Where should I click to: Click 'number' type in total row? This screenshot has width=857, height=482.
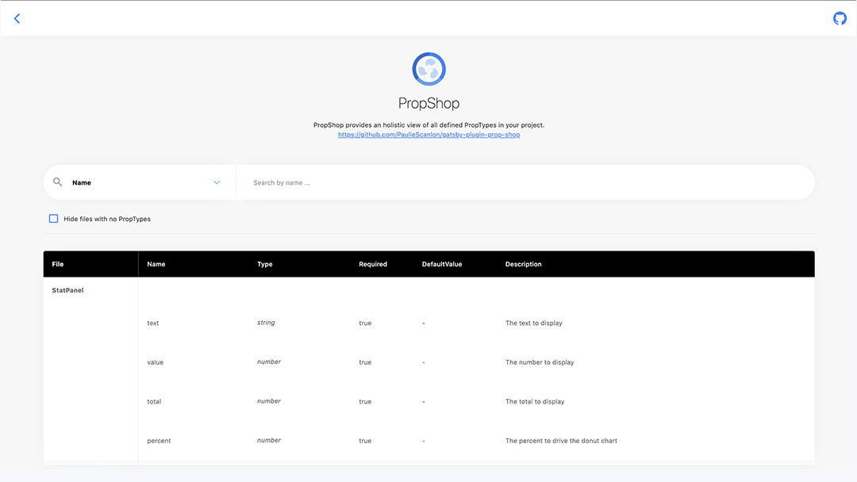coord(269,401)
